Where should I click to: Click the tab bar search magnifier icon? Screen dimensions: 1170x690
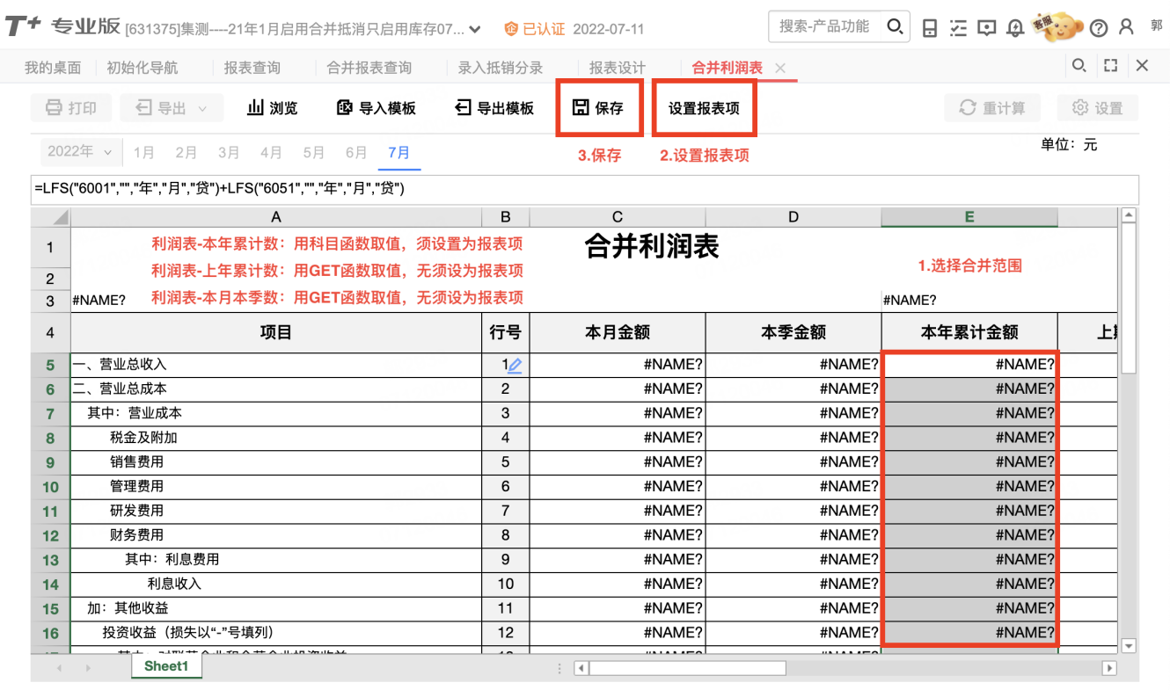tap(1078, 65)
